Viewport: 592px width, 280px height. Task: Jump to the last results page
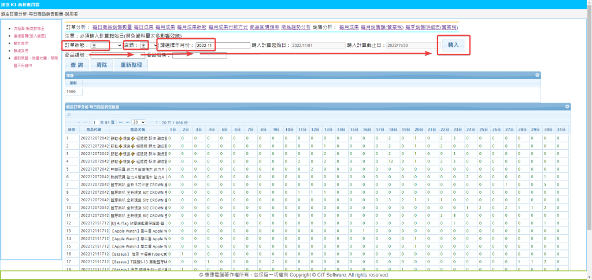(127, 123)
